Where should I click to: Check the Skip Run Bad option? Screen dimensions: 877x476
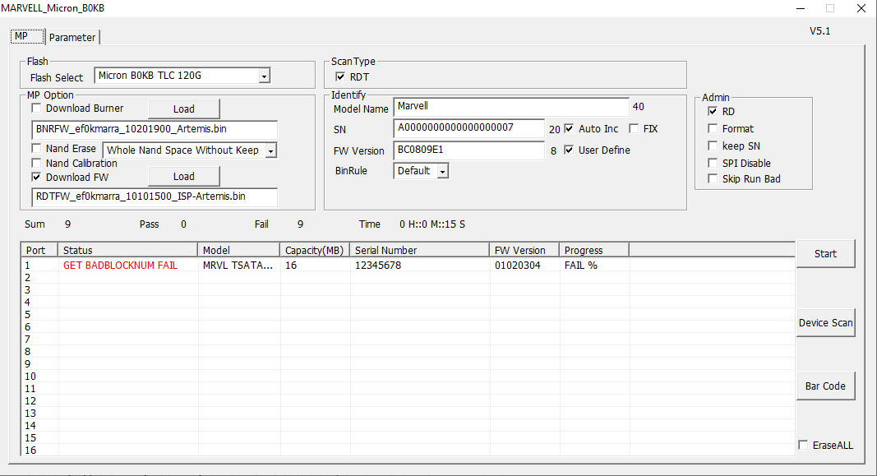(713, 178)
